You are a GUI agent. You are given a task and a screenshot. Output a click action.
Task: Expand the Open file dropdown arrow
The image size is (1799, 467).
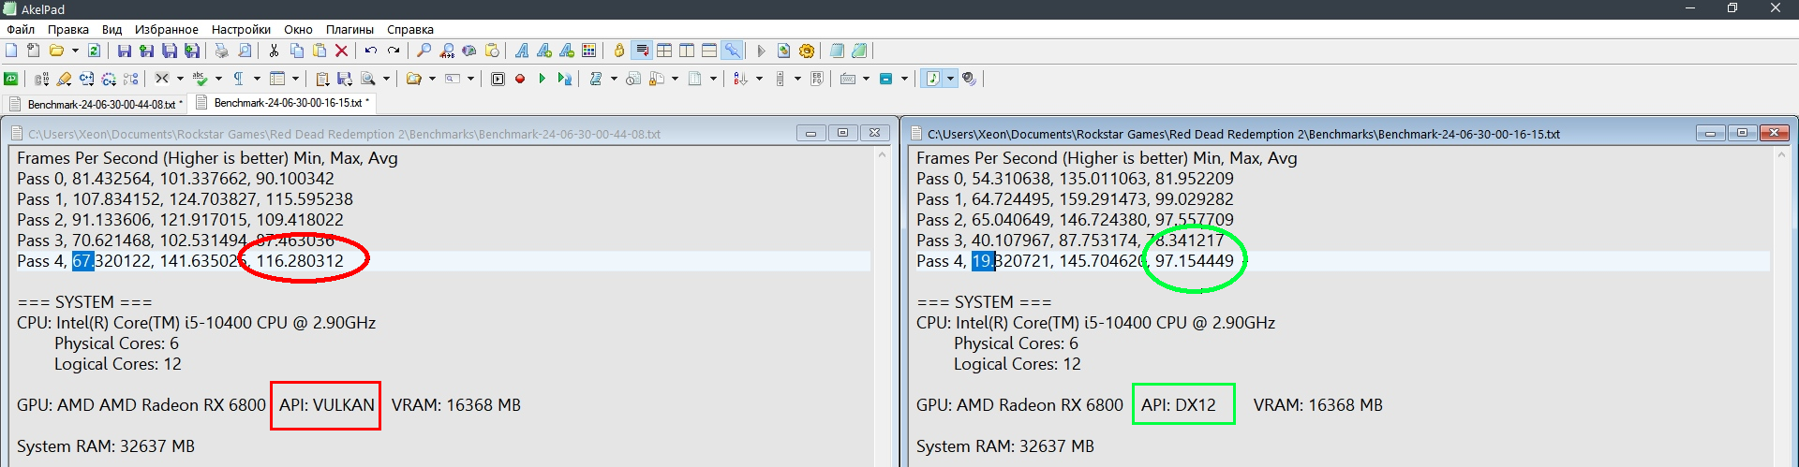point(75,51)
